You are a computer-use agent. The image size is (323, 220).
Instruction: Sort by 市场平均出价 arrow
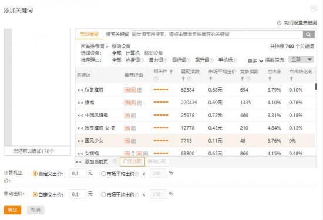210,79
